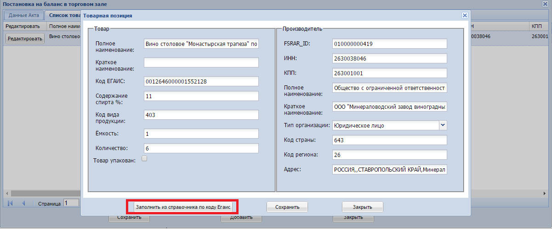Click the FSRAR_ID input field
Screen dimensions: 552x229
(389, 44)
